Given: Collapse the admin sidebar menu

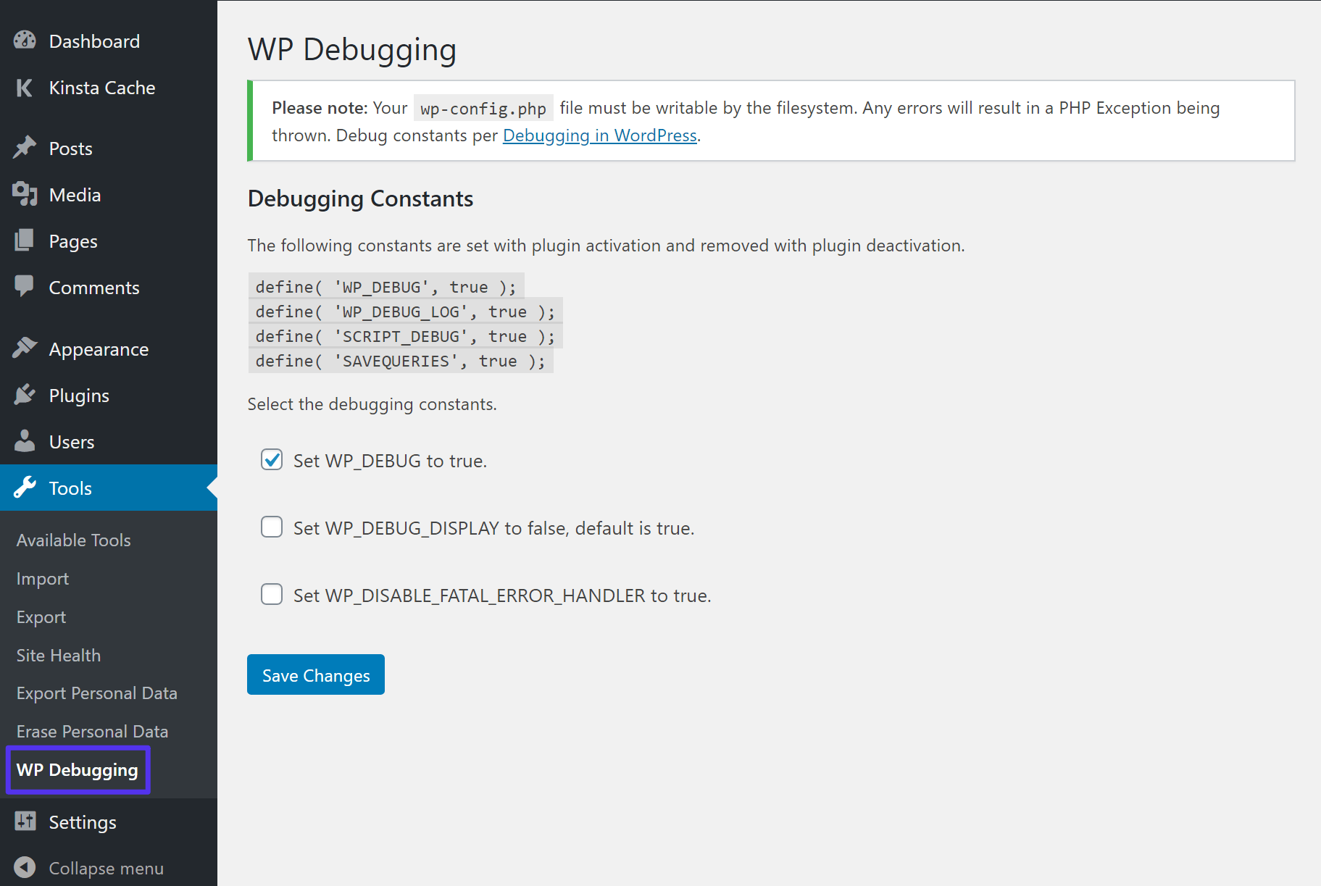Looking at the screenshot, I should [x=87, y=867].
